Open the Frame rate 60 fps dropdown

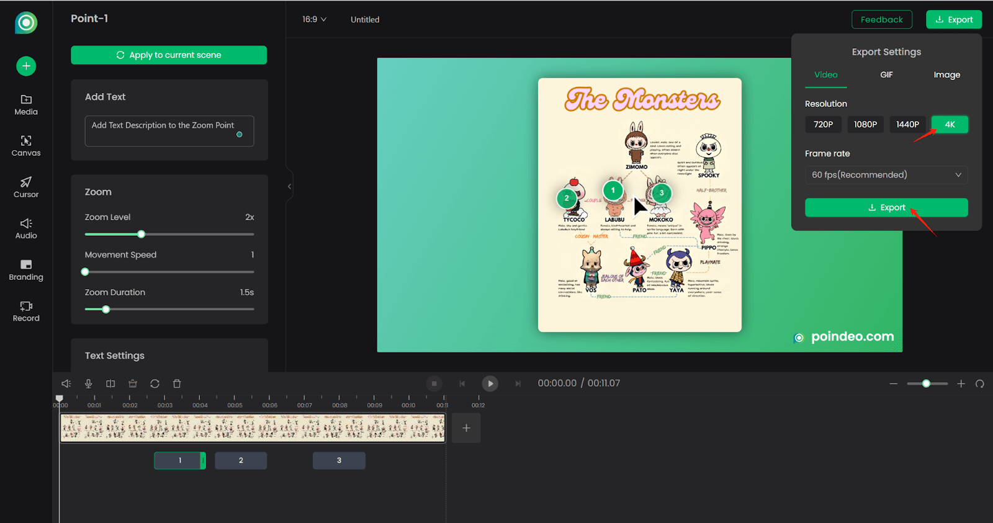(886, 175)
